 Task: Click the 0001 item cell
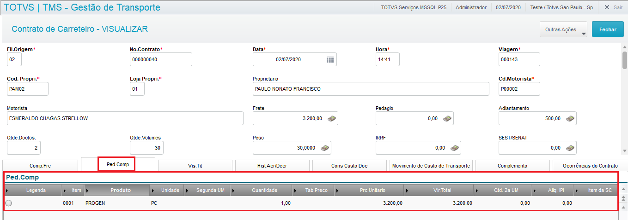coord(68,203)
